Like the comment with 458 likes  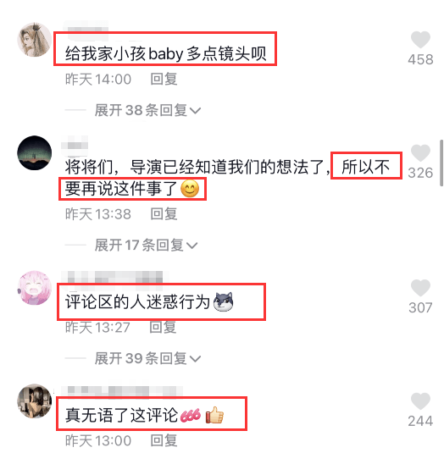pos(420,39)
